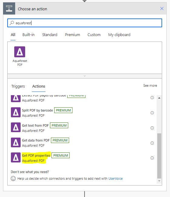
Task: Show info for Extract PDF pages by barcode
Action: point(152,98)
